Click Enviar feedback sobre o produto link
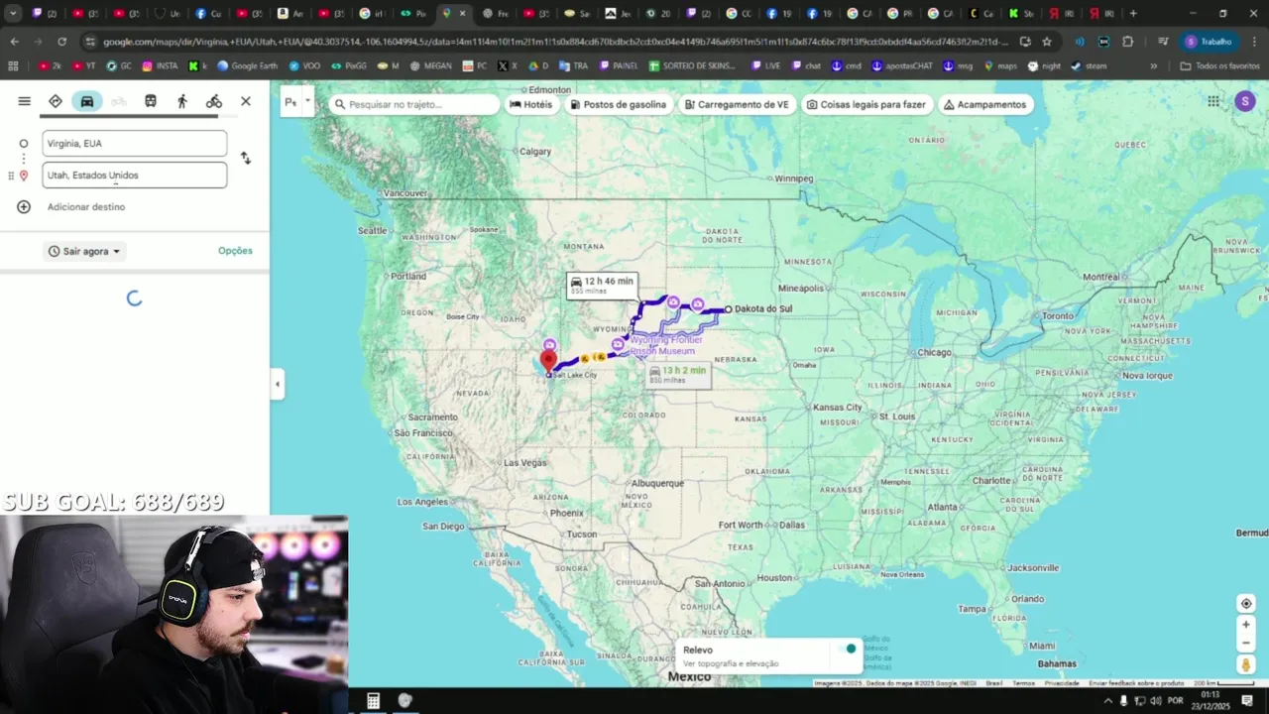This screenshot has height=714, width=1269. 1136,683
